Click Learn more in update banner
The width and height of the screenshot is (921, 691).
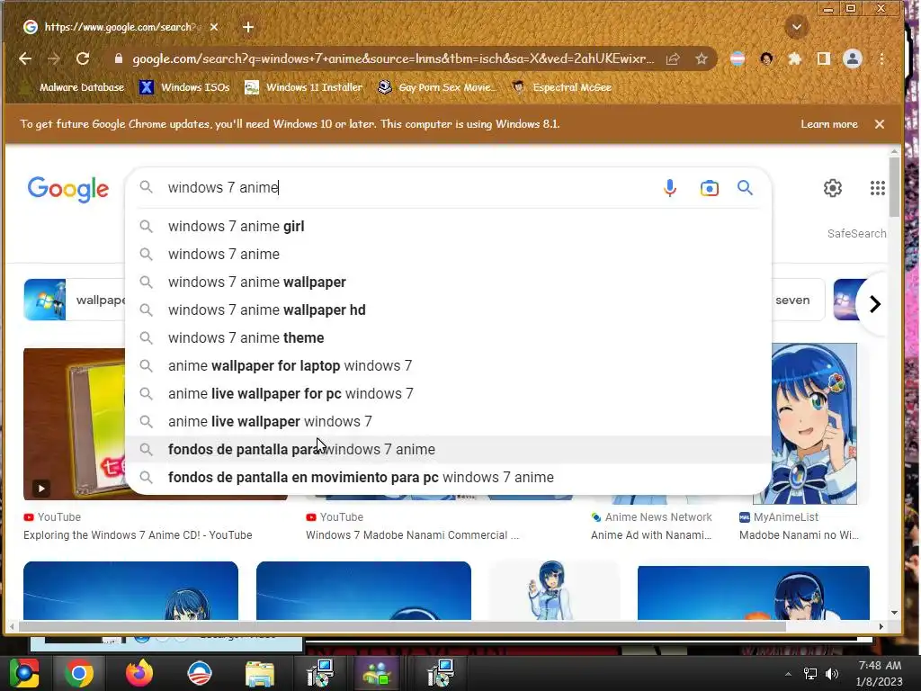coord(828,124)
